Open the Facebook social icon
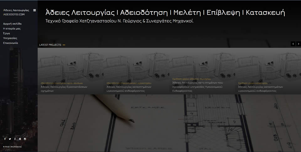The width and height of the screenshot is (301, 152). tap(5, 139)
